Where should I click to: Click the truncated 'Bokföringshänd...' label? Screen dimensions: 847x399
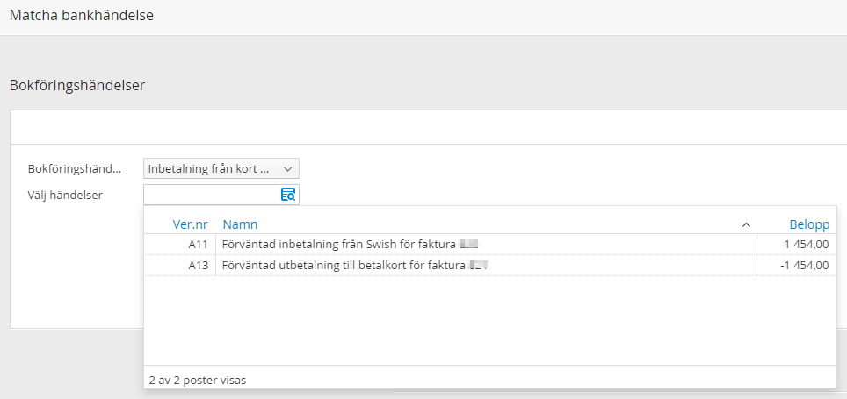click(x=74, y=169)
